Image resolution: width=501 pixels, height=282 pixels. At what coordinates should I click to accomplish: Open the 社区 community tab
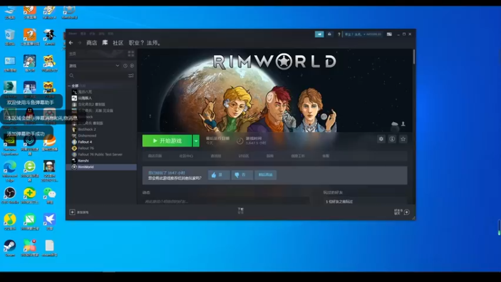point(118,43)
